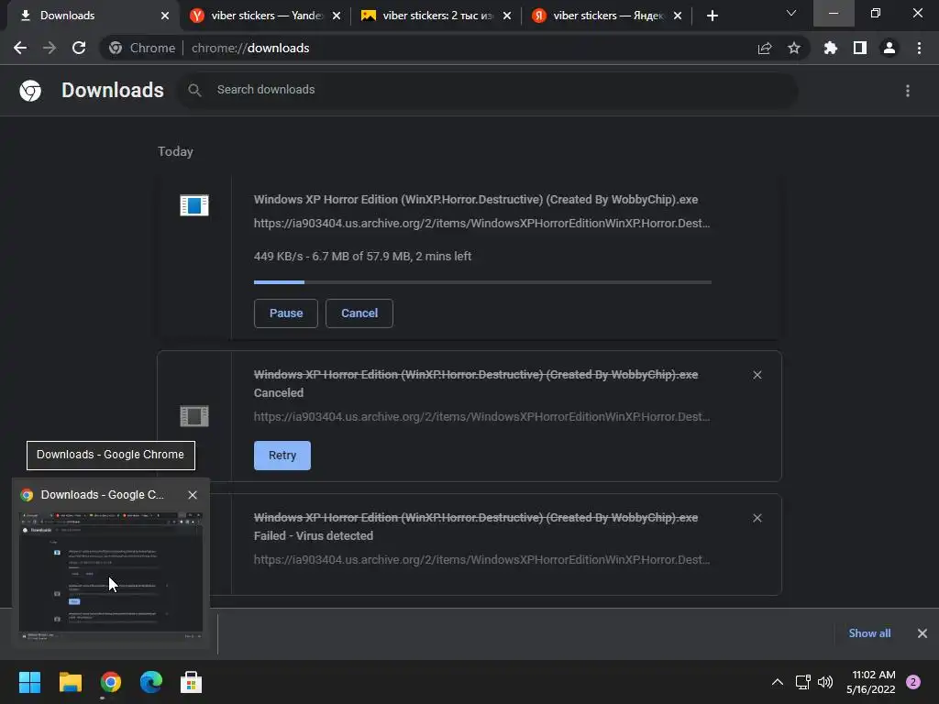Open the Windows Start menu
939x704 pixels.
pos(29,682)
